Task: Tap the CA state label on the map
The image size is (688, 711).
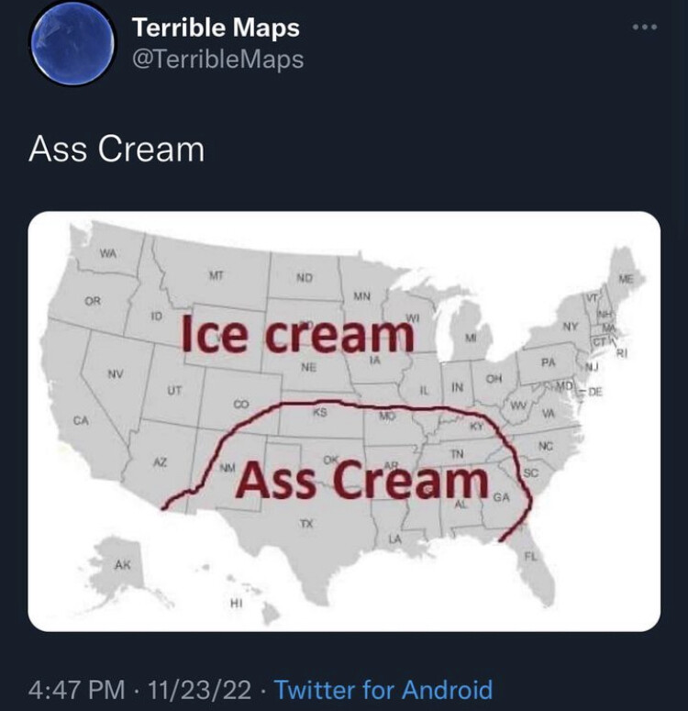Action: pos(81,420)
